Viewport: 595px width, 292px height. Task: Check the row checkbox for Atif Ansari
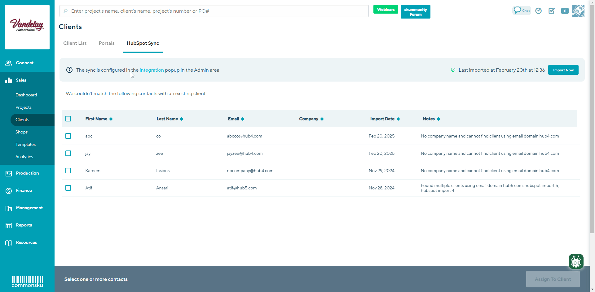pyautogui.click(x=68, y=188)
